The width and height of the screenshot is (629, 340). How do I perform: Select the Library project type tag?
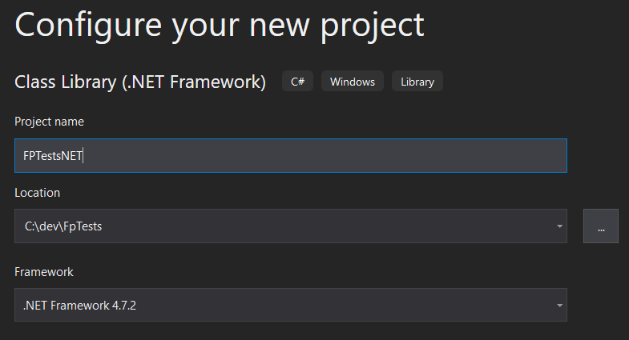coord(417,82)
